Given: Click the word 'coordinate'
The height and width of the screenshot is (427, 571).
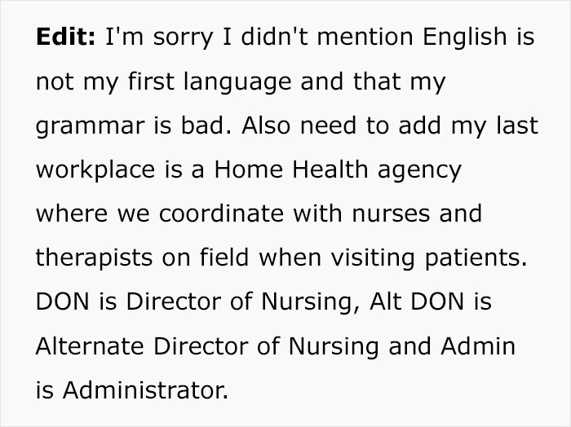Looking at the screenshot, I should pos(221,213).
